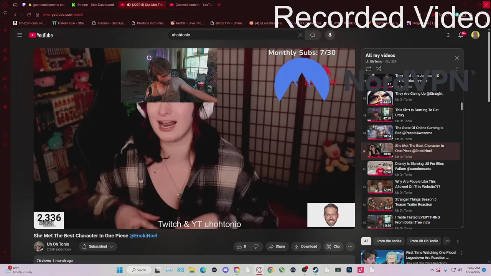This screenshot has width=491, height=276.
Task: Reload the page
Action: [29, 15]
